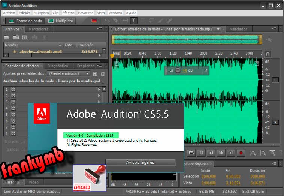This screenshot has width=284, height=196.
Task: Open Ajustes preestablecidos dropdown
Action: click(x=69, y=73)
